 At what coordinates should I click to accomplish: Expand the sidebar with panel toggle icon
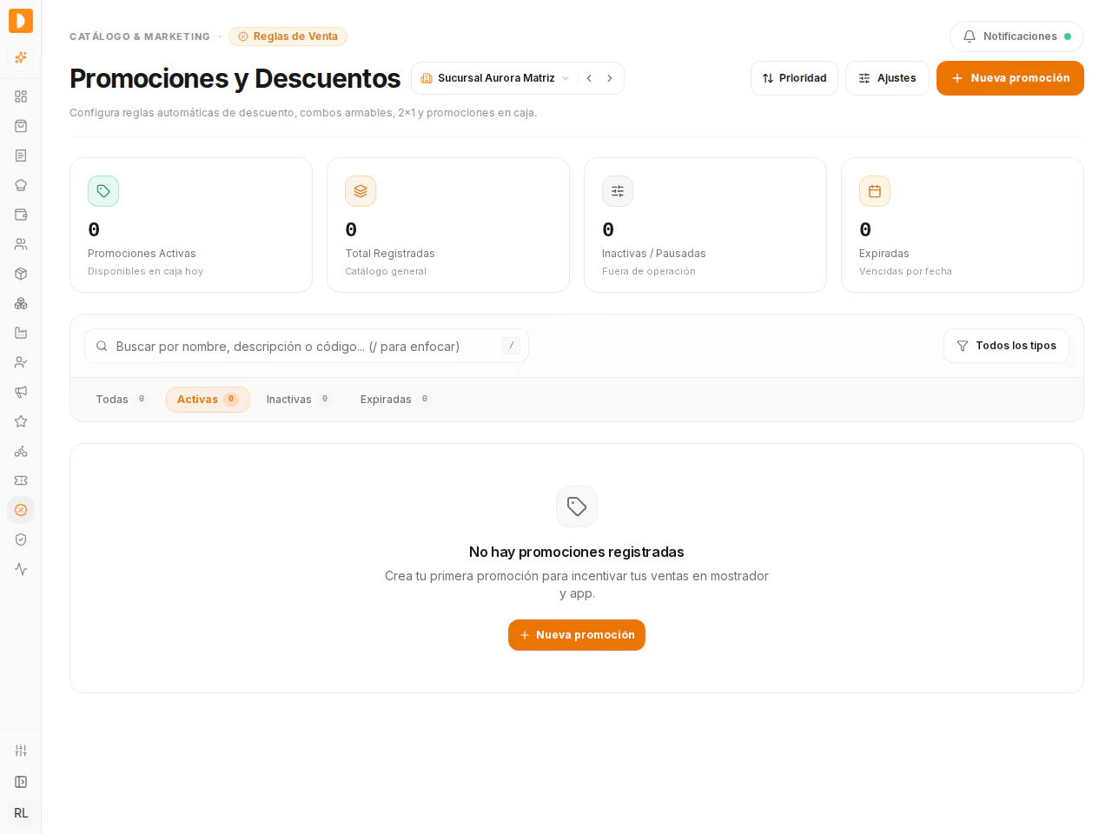pos(21,782)
